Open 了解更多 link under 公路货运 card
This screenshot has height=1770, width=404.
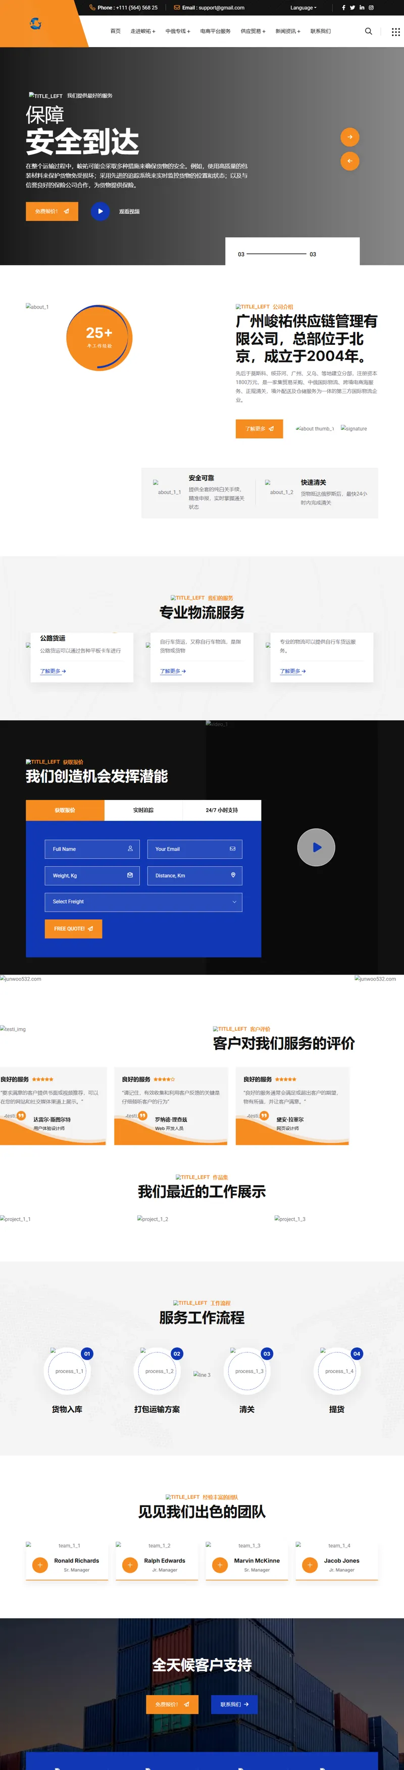click(53, 671)
